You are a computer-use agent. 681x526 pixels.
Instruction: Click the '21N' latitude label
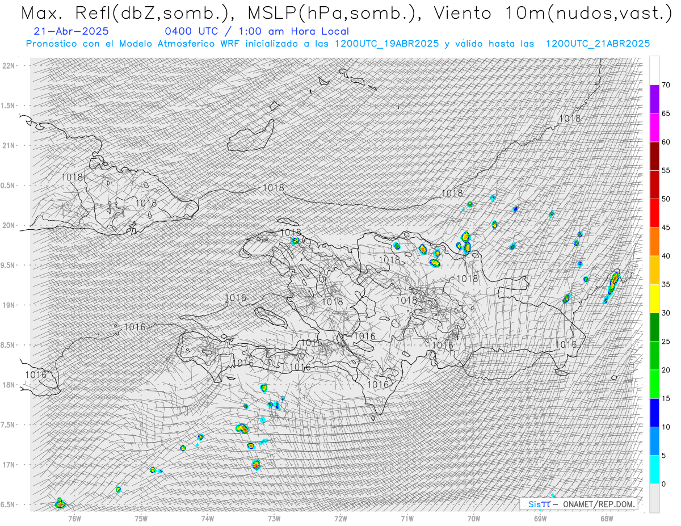pyautogui.click(x=9, y=145)
